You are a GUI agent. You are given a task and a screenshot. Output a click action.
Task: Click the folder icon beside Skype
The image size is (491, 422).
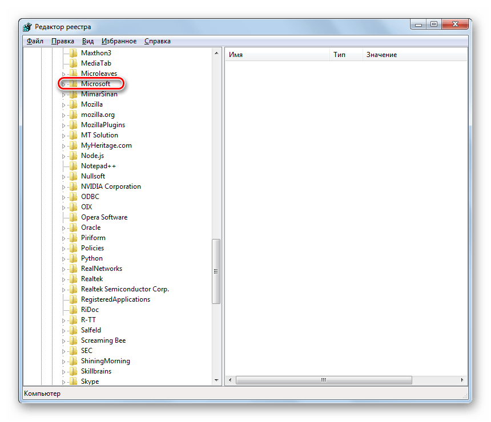[x=73, y=382]
